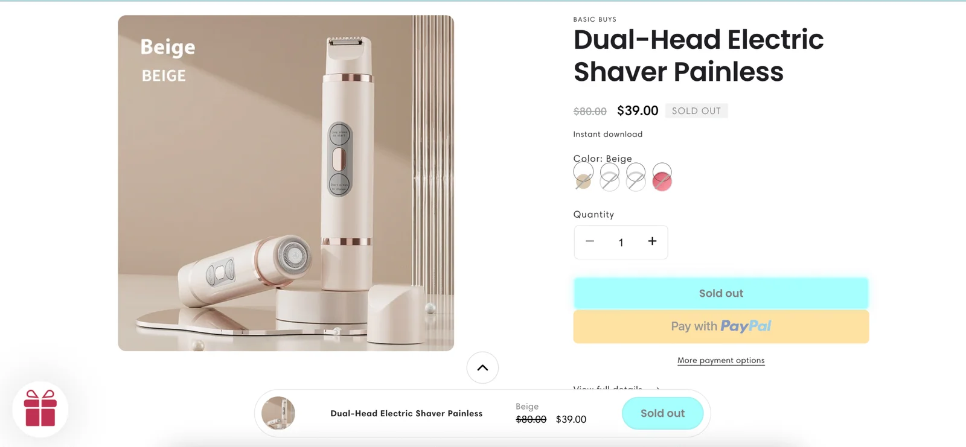Pay with the PayPal button
Image resolution: width=966 pixels, height=447 pixels.
pos(721,326)
